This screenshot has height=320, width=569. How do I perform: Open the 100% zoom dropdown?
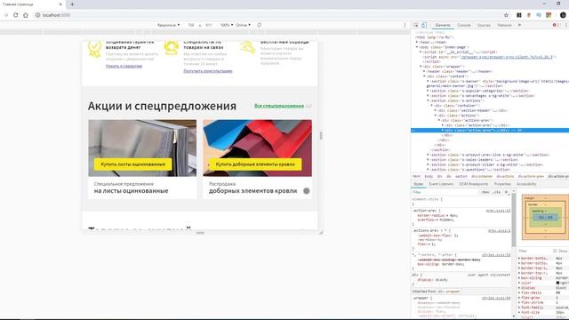[x=227, y=25]
